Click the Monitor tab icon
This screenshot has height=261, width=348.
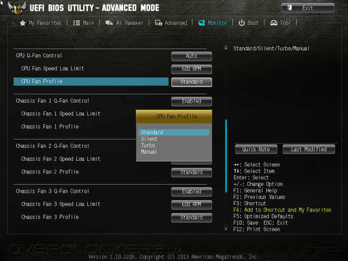[x=202, y=23]
